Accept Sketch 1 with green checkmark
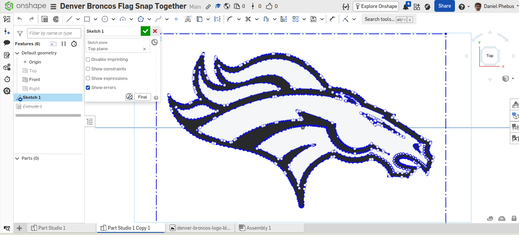The width and height of the screenshot is (519, 235). point(145,31)
